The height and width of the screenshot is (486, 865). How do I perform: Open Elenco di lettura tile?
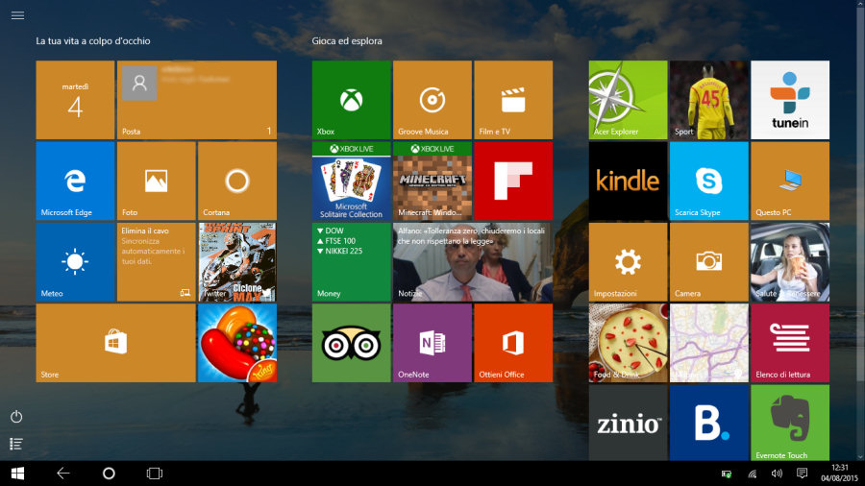pos(790,343)
